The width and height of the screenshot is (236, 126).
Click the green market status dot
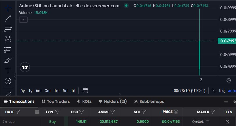pos(126,6)
